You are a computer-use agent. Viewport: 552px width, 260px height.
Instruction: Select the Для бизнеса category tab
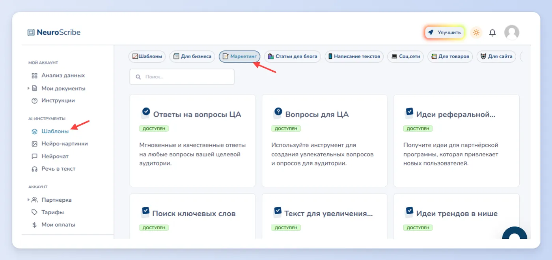pos(192,56)
